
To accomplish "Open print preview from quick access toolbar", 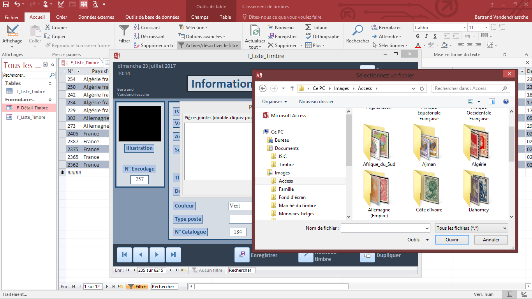I will pyautogui.click(x=95, y=5).
